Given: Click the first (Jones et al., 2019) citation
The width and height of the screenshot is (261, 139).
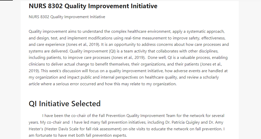Looking at the screenshot, I should [83, 45].
